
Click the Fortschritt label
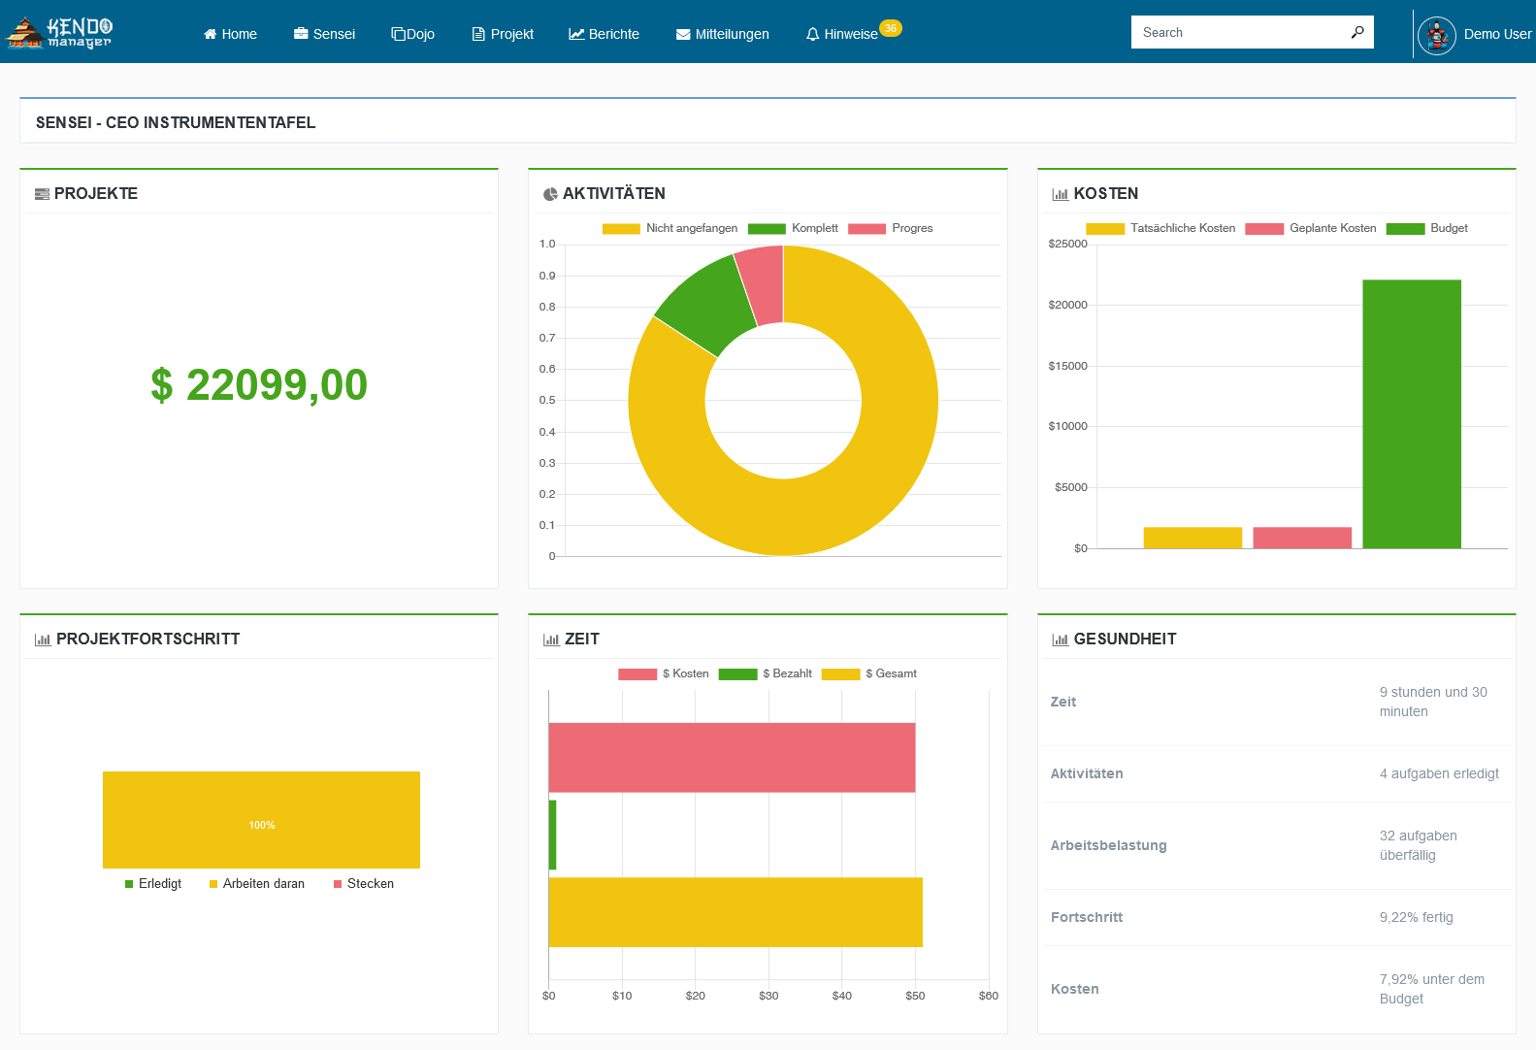pyautogui.click(x=1087, y=918)
